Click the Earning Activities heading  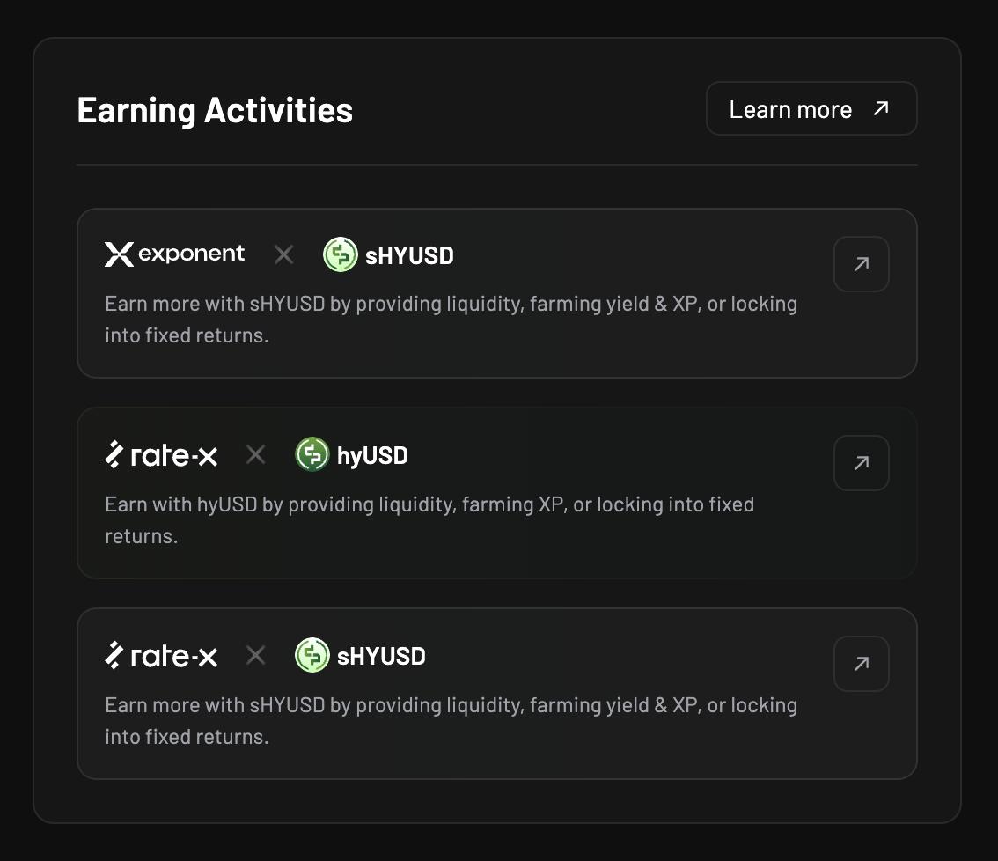click(215, 110)
